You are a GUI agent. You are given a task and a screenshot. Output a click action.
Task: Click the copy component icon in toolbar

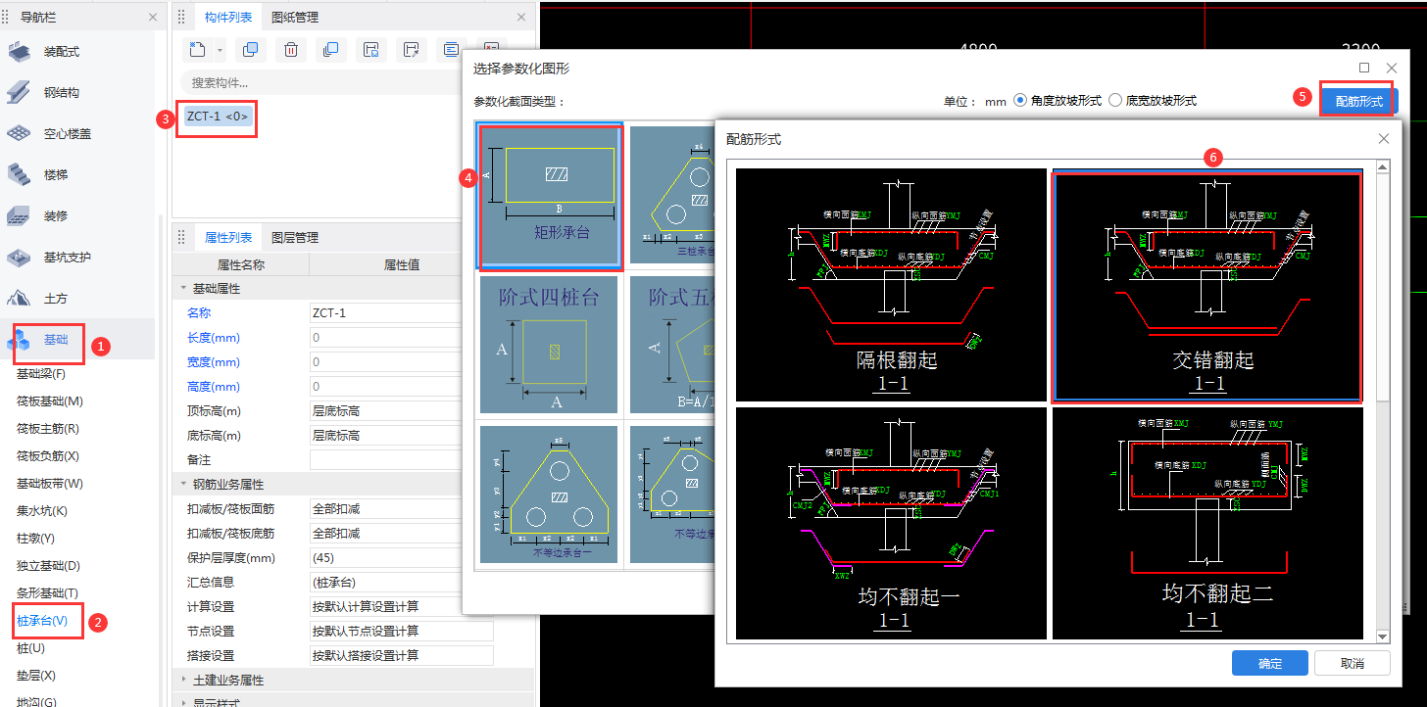pyautogui.click(x=250, y=50)
